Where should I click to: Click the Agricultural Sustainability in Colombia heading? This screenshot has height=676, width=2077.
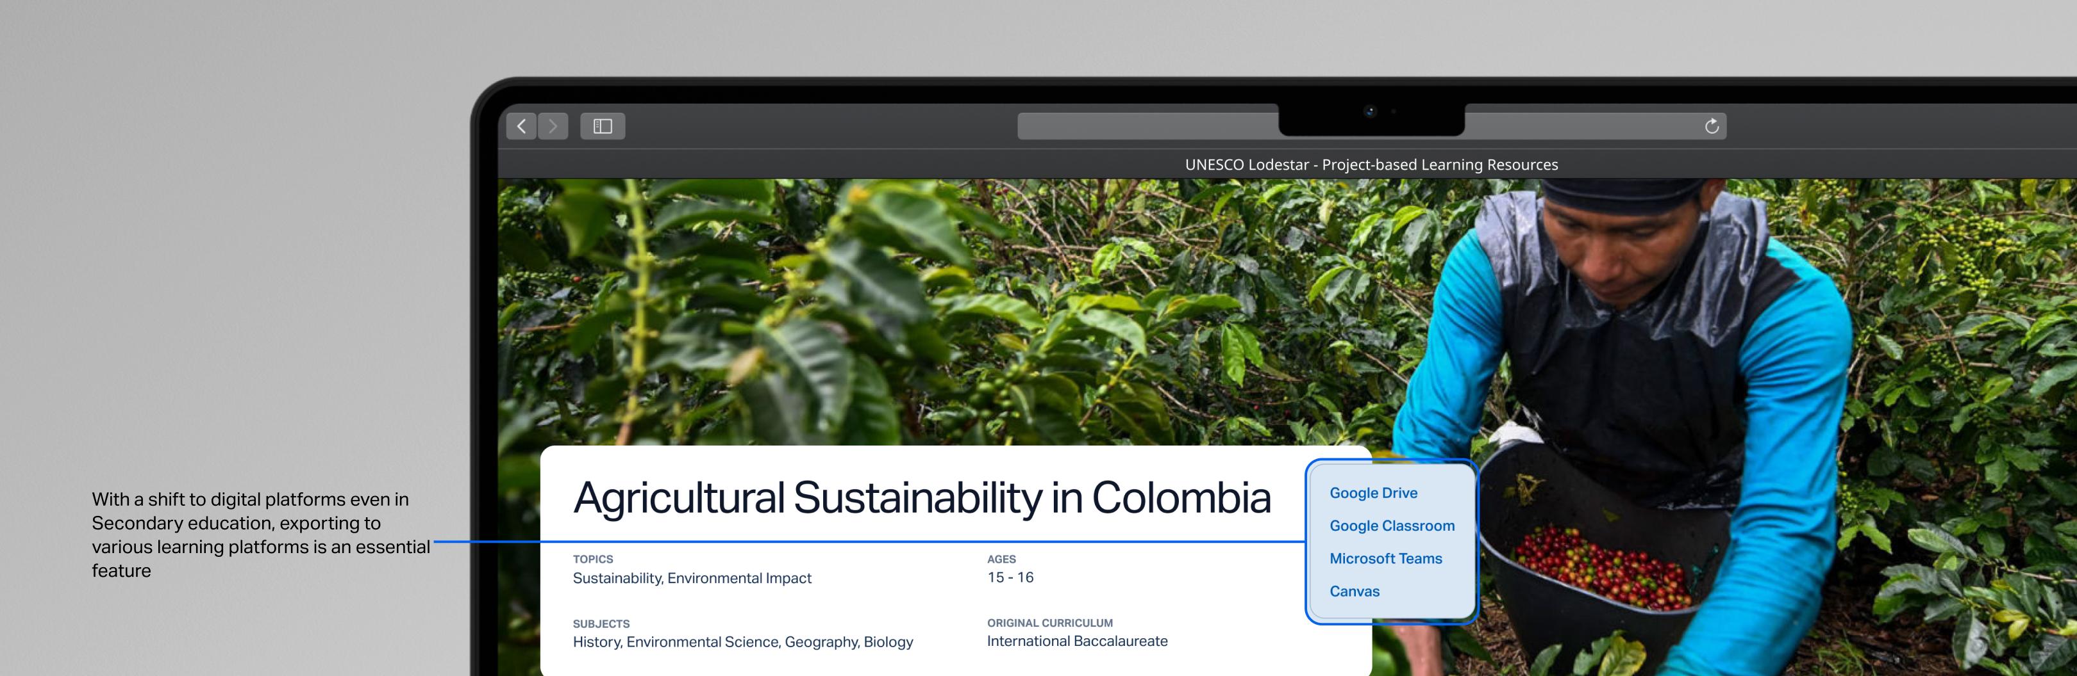coord(922,497)
